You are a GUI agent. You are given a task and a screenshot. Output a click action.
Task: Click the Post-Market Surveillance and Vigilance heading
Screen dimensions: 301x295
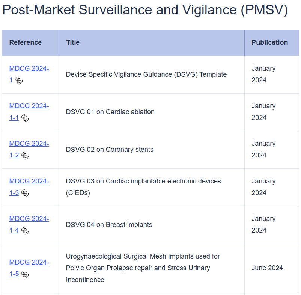click(x=145, y=10)
